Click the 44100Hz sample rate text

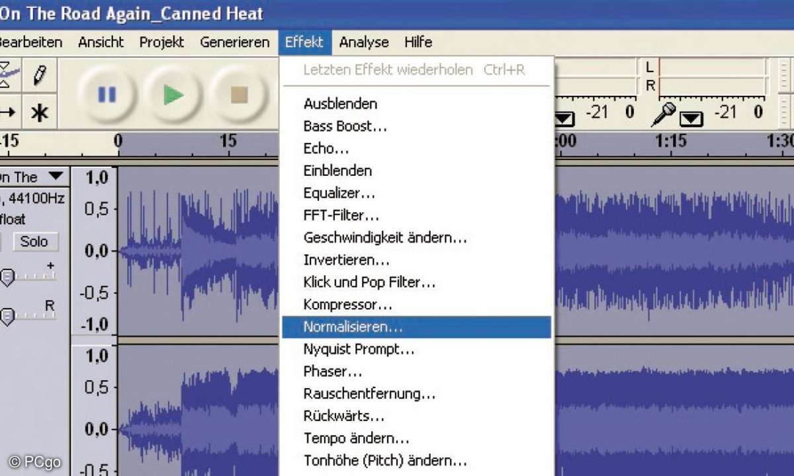37,198
